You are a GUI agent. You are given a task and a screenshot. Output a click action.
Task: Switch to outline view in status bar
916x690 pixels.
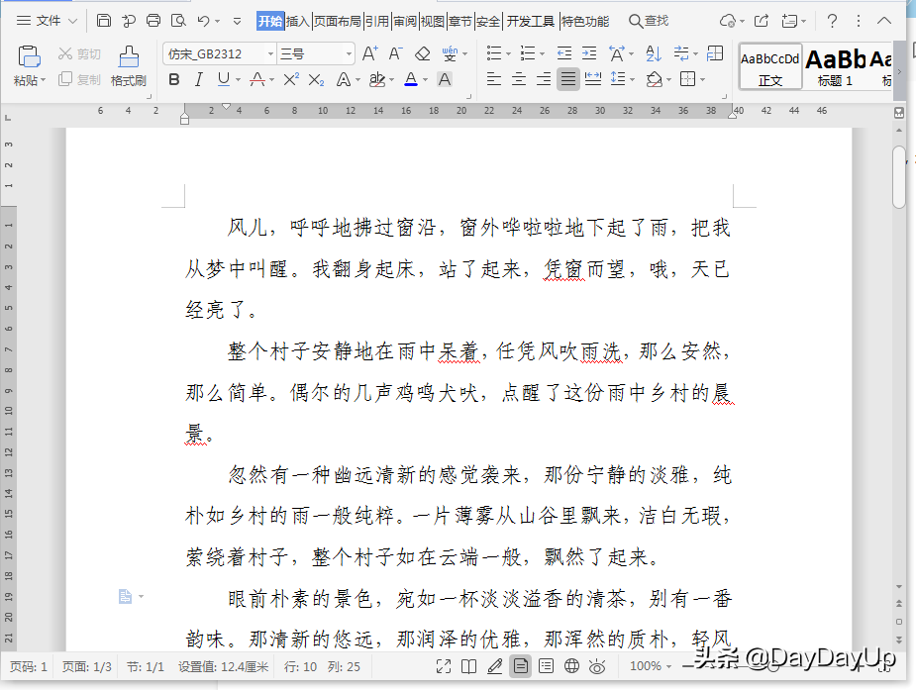[546, 666]
